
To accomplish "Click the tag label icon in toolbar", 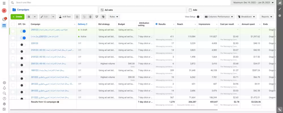I will pyautogui.click(x=104, y=17).
